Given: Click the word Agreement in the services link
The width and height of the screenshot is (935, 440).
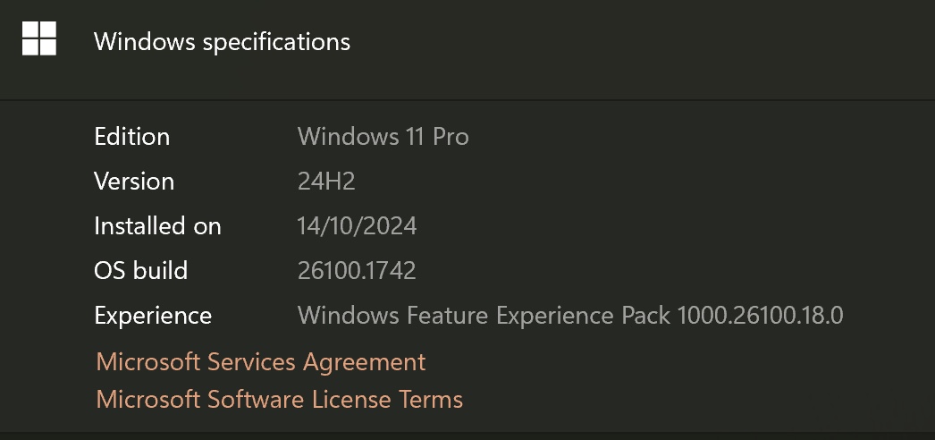Looking at the screenshot, I should [364, 361].
